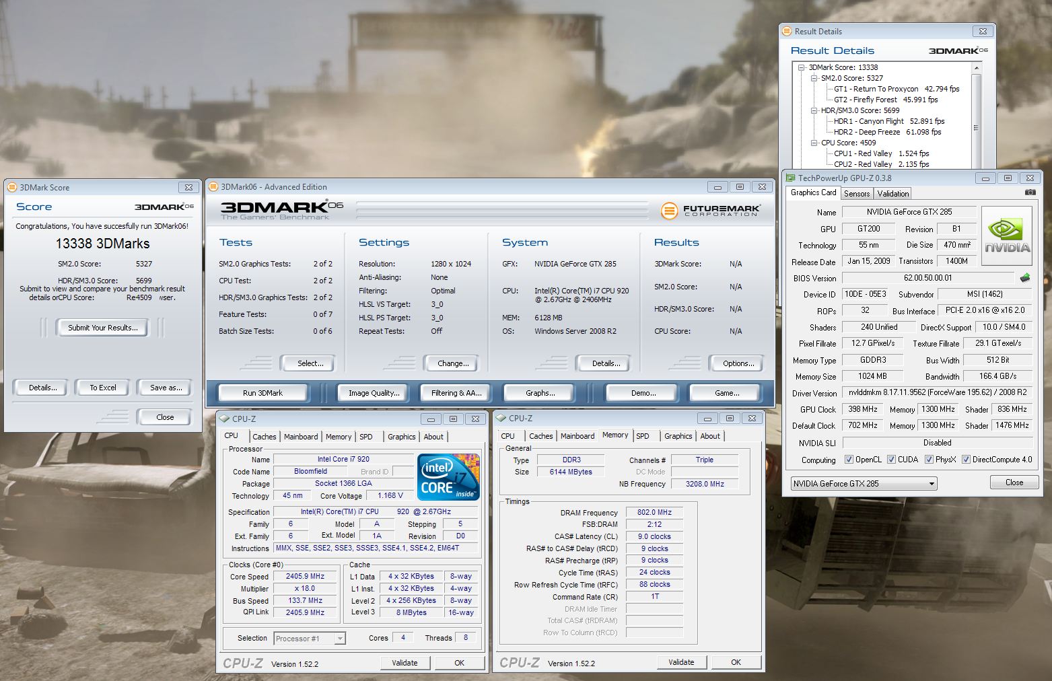The height and width of the screenshot is (681, 1052).
Task: Click the Image Quality button
Action: pyautogui.click(x=374, y=393)
